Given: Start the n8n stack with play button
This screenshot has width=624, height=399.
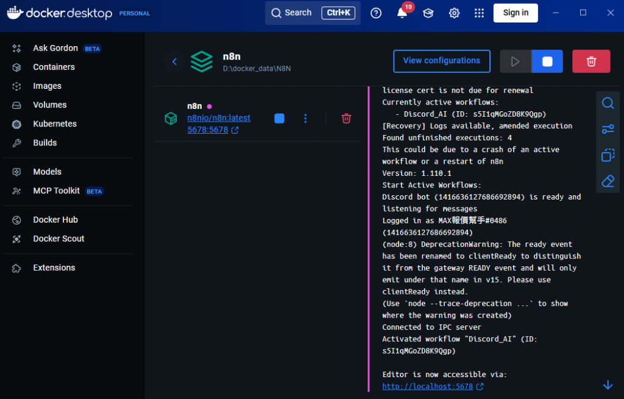Looking at the screenshot, I should coord(516,61).
